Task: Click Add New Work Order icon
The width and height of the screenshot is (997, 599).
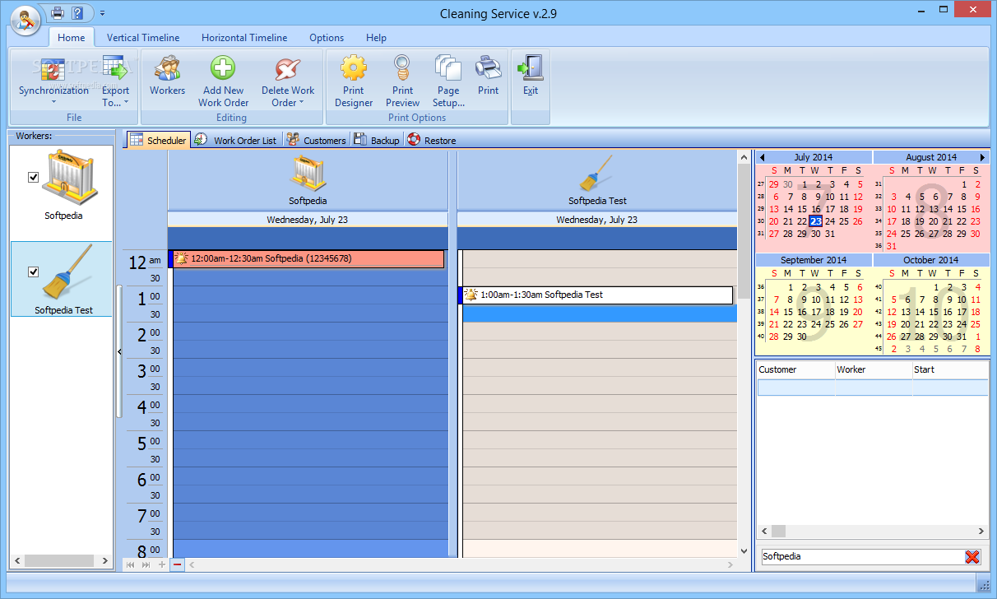Action: tap(223, 69)
